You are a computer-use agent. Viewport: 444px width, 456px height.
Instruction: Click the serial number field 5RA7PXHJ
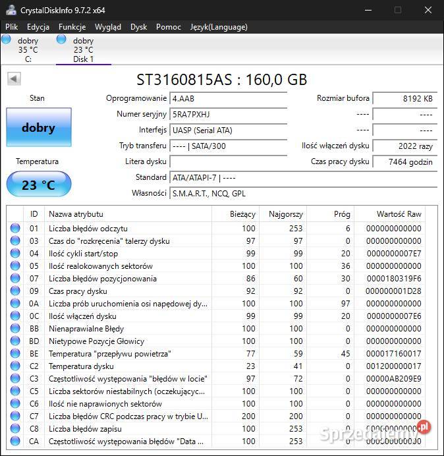(x=228, y=114)
